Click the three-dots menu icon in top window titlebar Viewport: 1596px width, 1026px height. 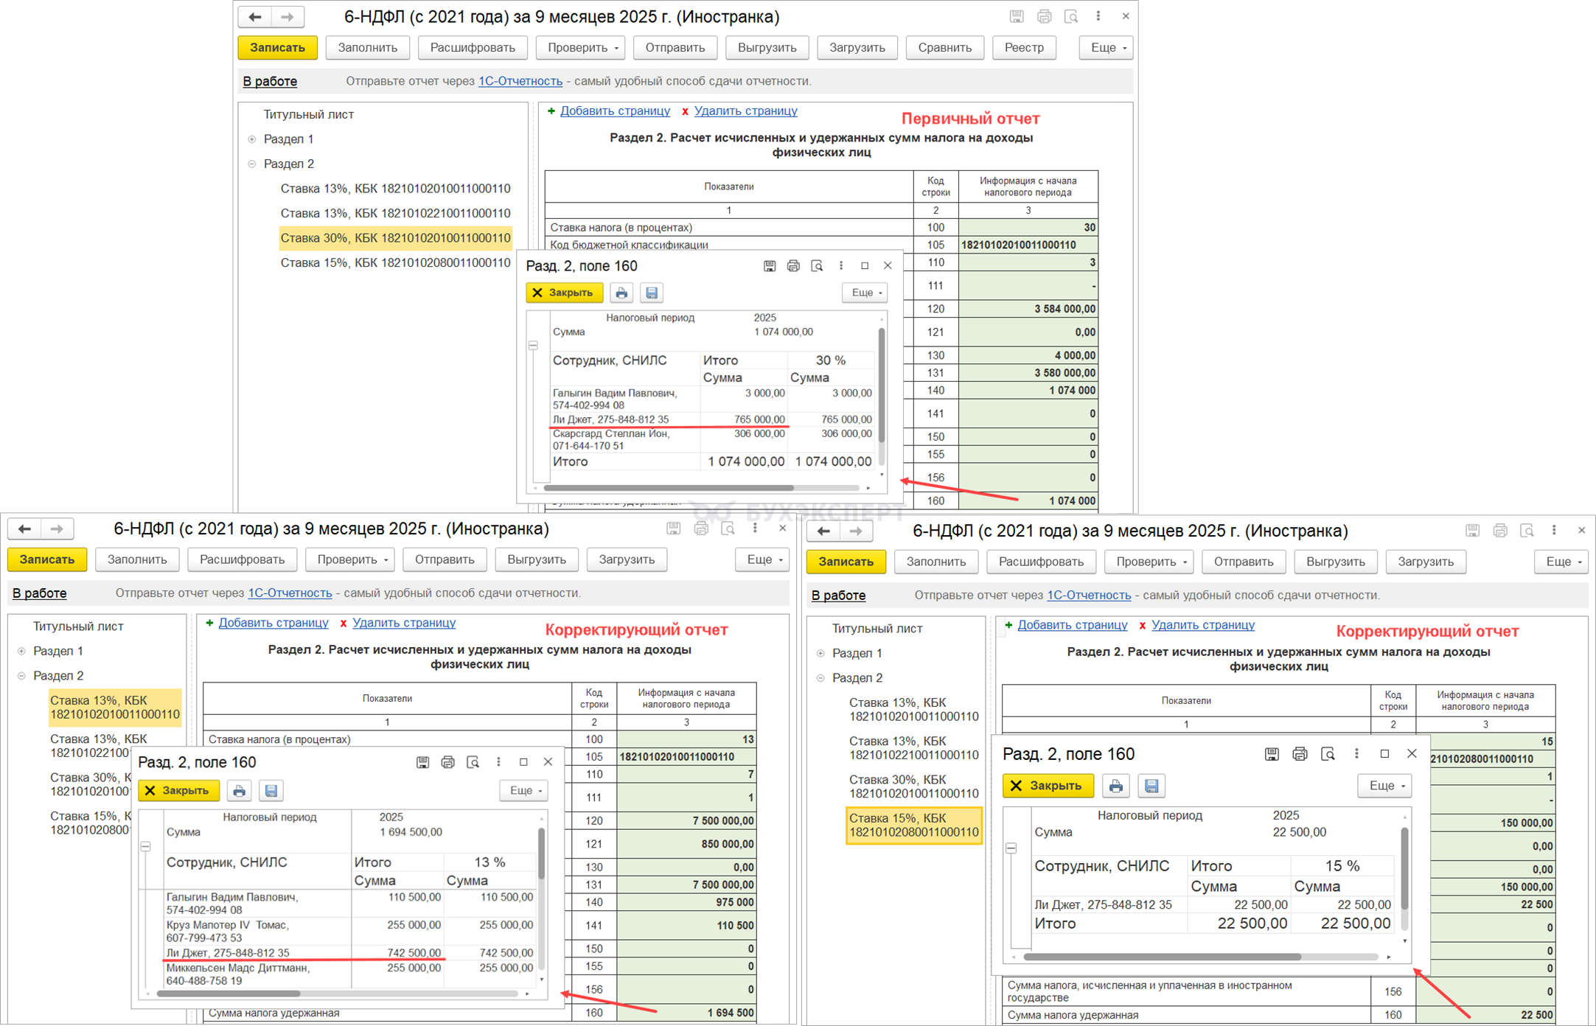[1098, 16]
